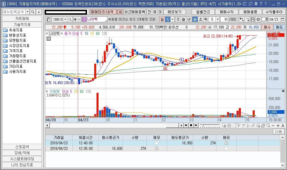Click the save chart settings floppy icon
Screen dimensions: 287x170
click(253, 19)
